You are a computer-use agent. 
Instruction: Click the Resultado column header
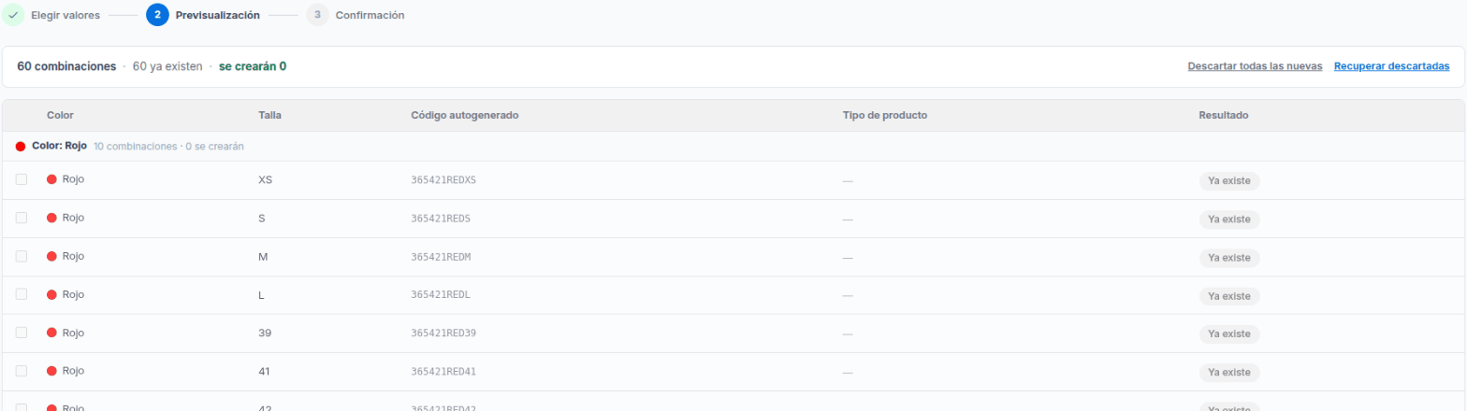1224,115
